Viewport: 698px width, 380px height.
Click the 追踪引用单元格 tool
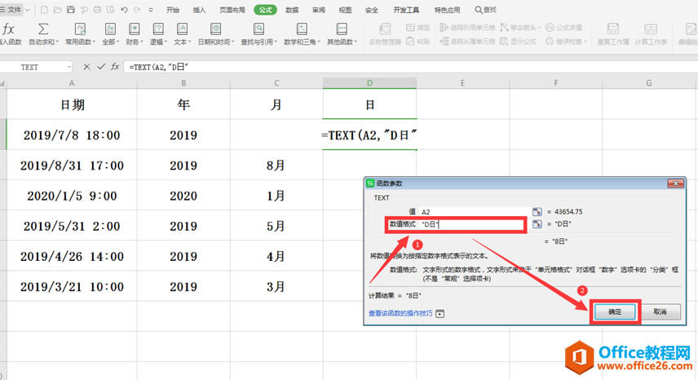point(467,28)
